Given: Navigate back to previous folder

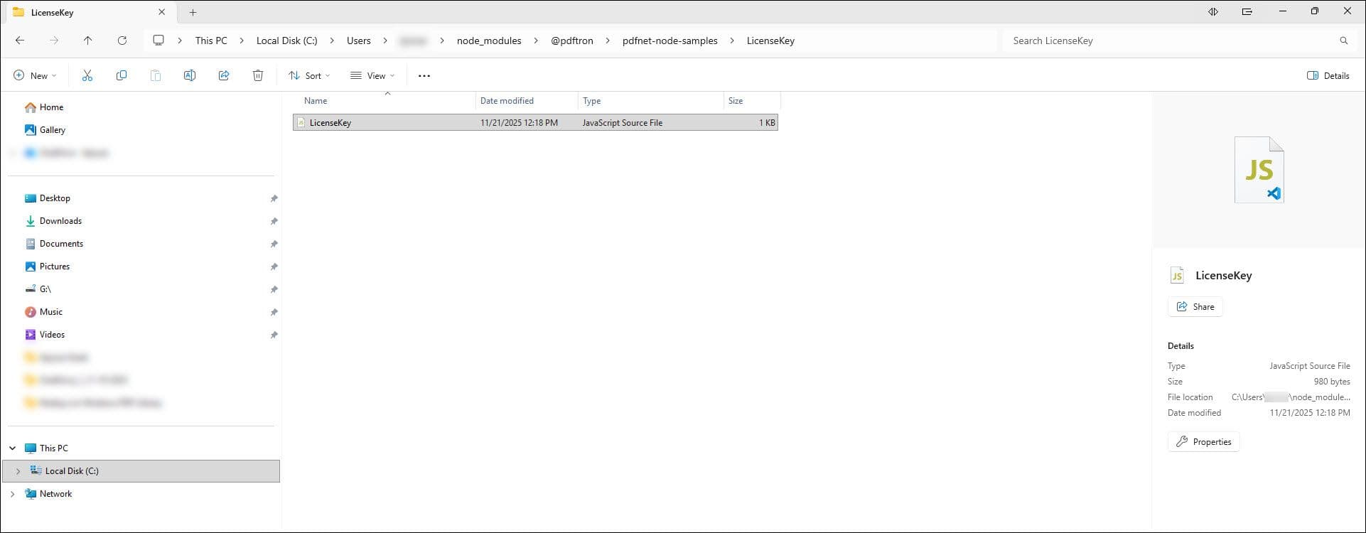Looking at the screenshot, I should point(20,41).
